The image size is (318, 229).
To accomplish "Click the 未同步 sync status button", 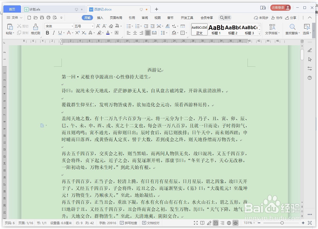I will click(x=261, y=18).
